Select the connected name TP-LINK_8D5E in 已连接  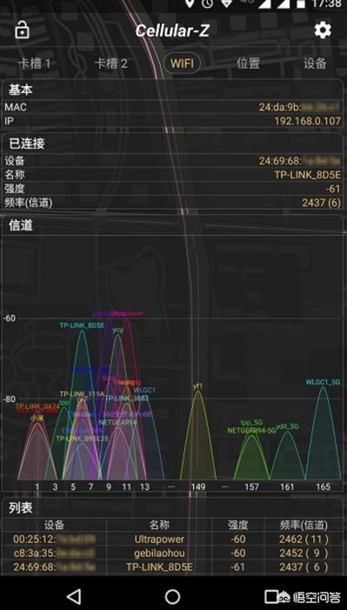(x=308, y=175)
